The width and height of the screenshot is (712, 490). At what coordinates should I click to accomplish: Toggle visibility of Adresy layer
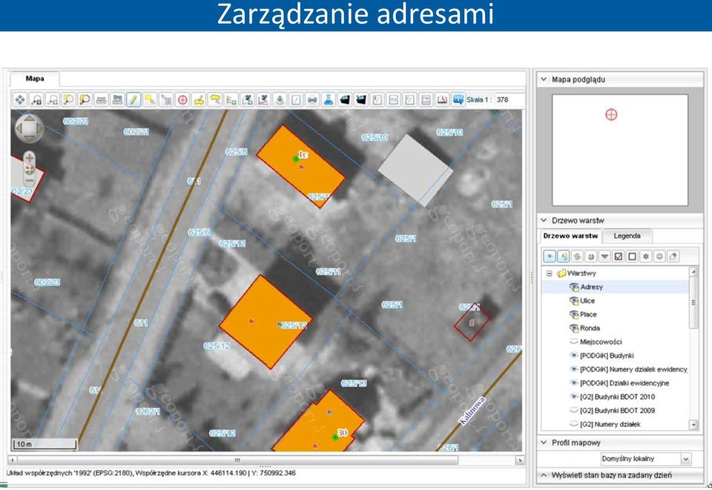coord(574,287)
